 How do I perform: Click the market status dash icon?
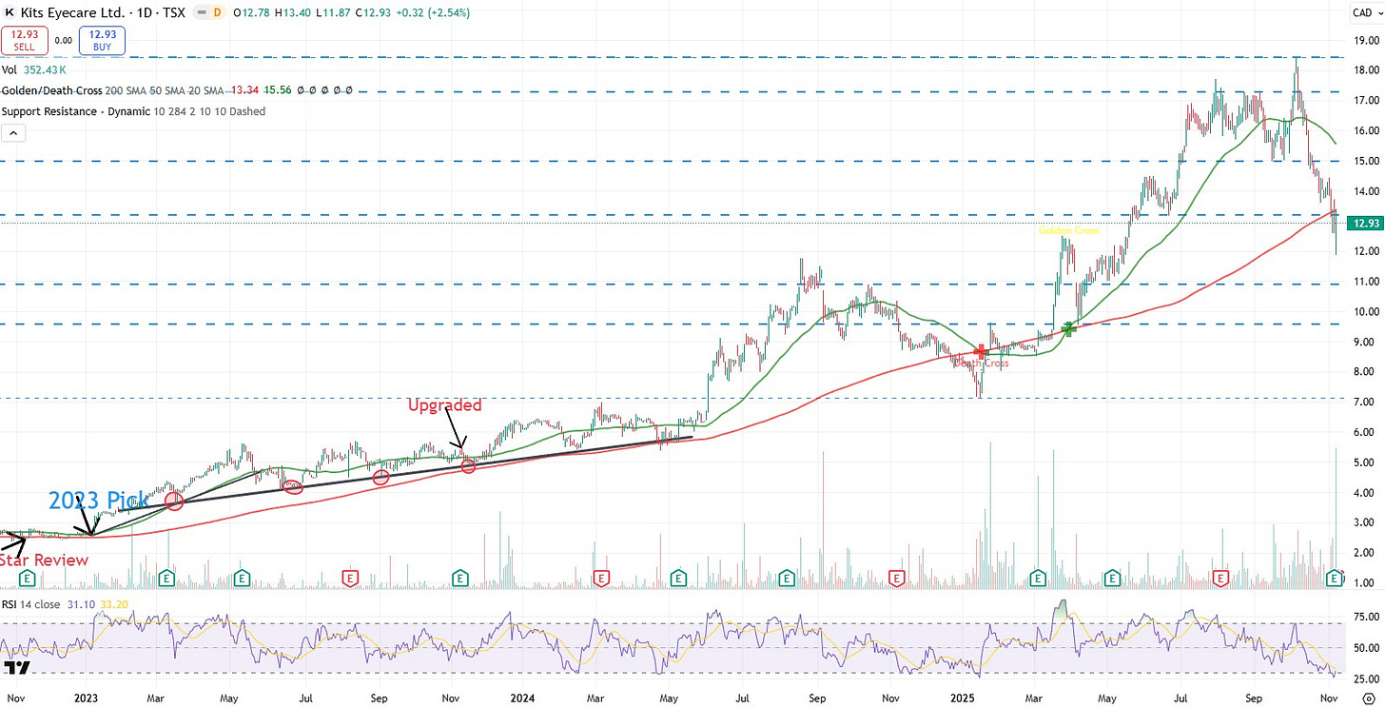[201, 13]
